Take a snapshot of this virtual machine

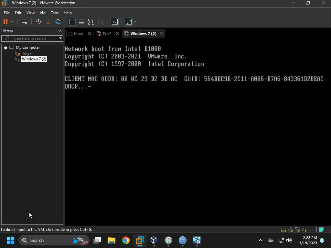point(38,22)
